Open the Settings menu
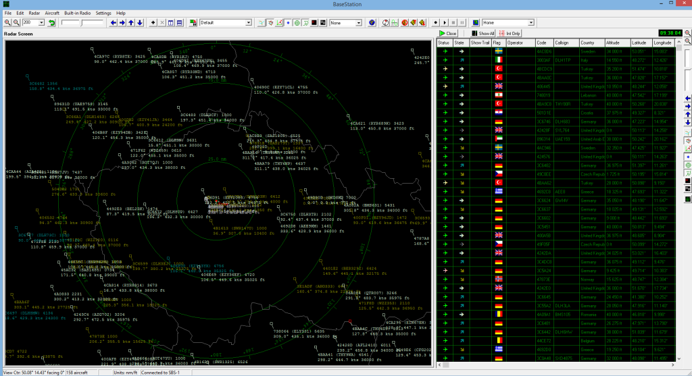The image size is (692, 376). point(103,14)
